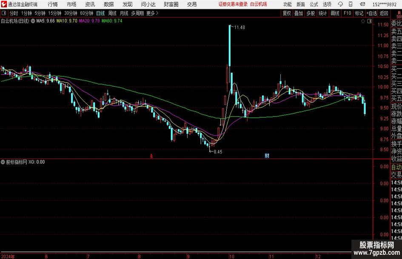Image resolution: width=402 pixels, height=259 pixels.
Task: Click the 11.48 high price label
Action: pos(239,28)
